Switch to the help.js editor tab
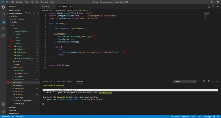This screenshot has width=221, height=118. click(47, 6)
